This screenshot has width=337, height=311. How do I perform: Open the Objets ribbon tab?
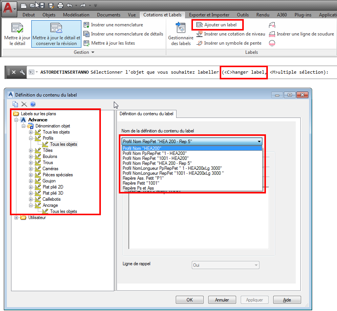click(49, 15)
